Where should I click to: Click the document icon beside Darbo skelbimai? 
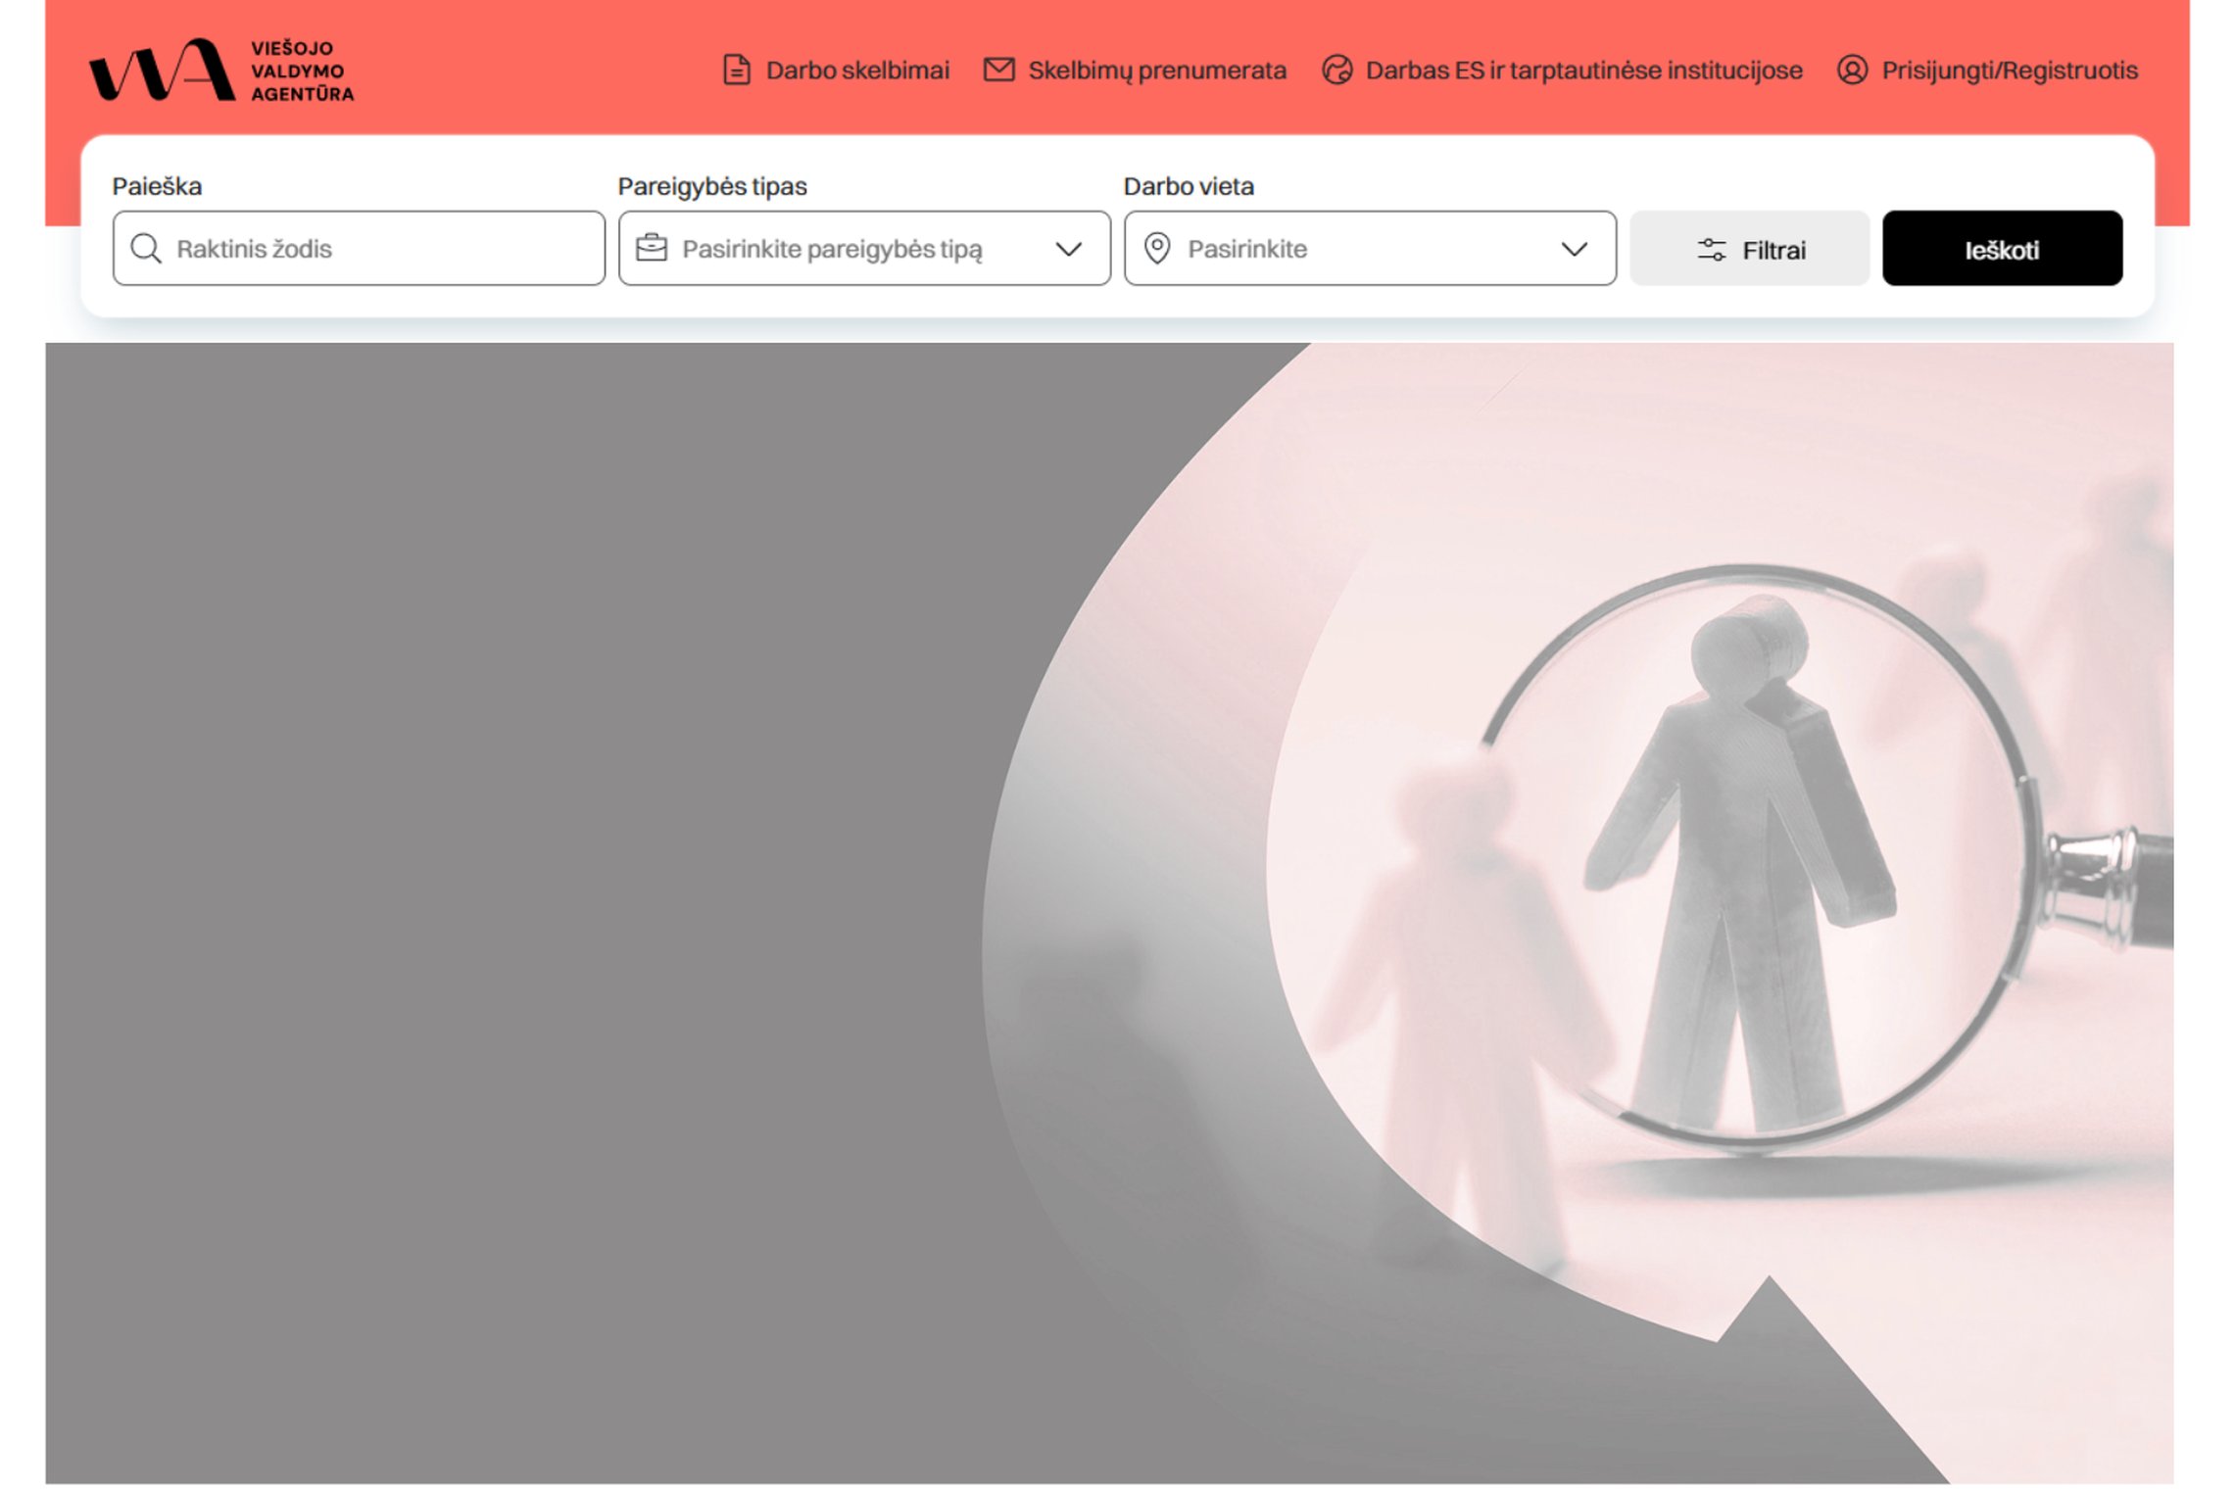pos(737,71)
